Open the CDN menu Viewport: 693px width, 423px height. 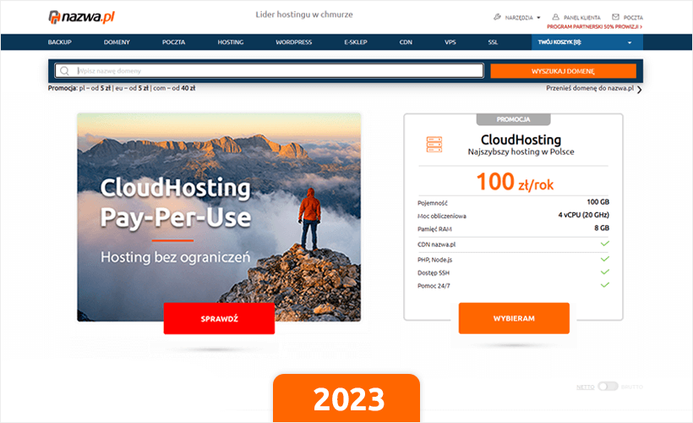point(406,42)
